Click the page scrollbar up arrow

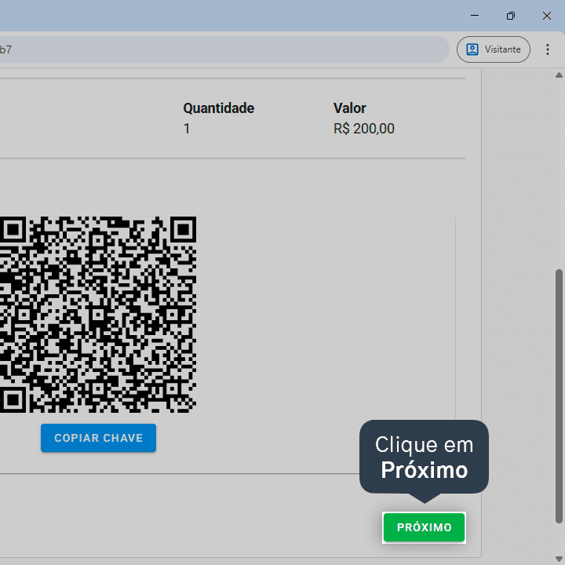click(559, 75)
